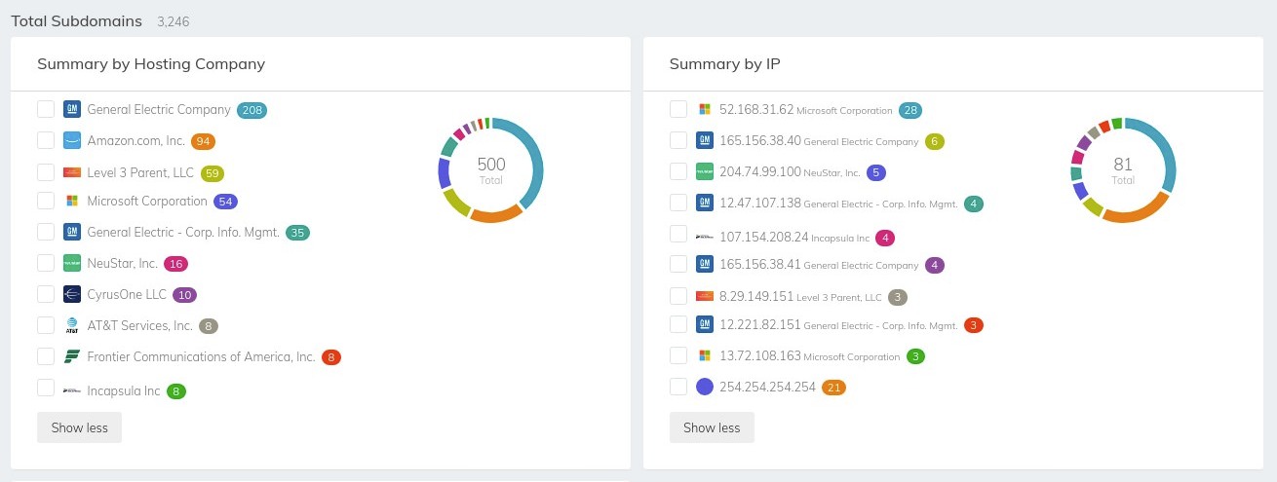This screenshot has width=1277, height=482.
Task: Click the 81 Total center of IP chart
Action: click(x=1123, y=169)
